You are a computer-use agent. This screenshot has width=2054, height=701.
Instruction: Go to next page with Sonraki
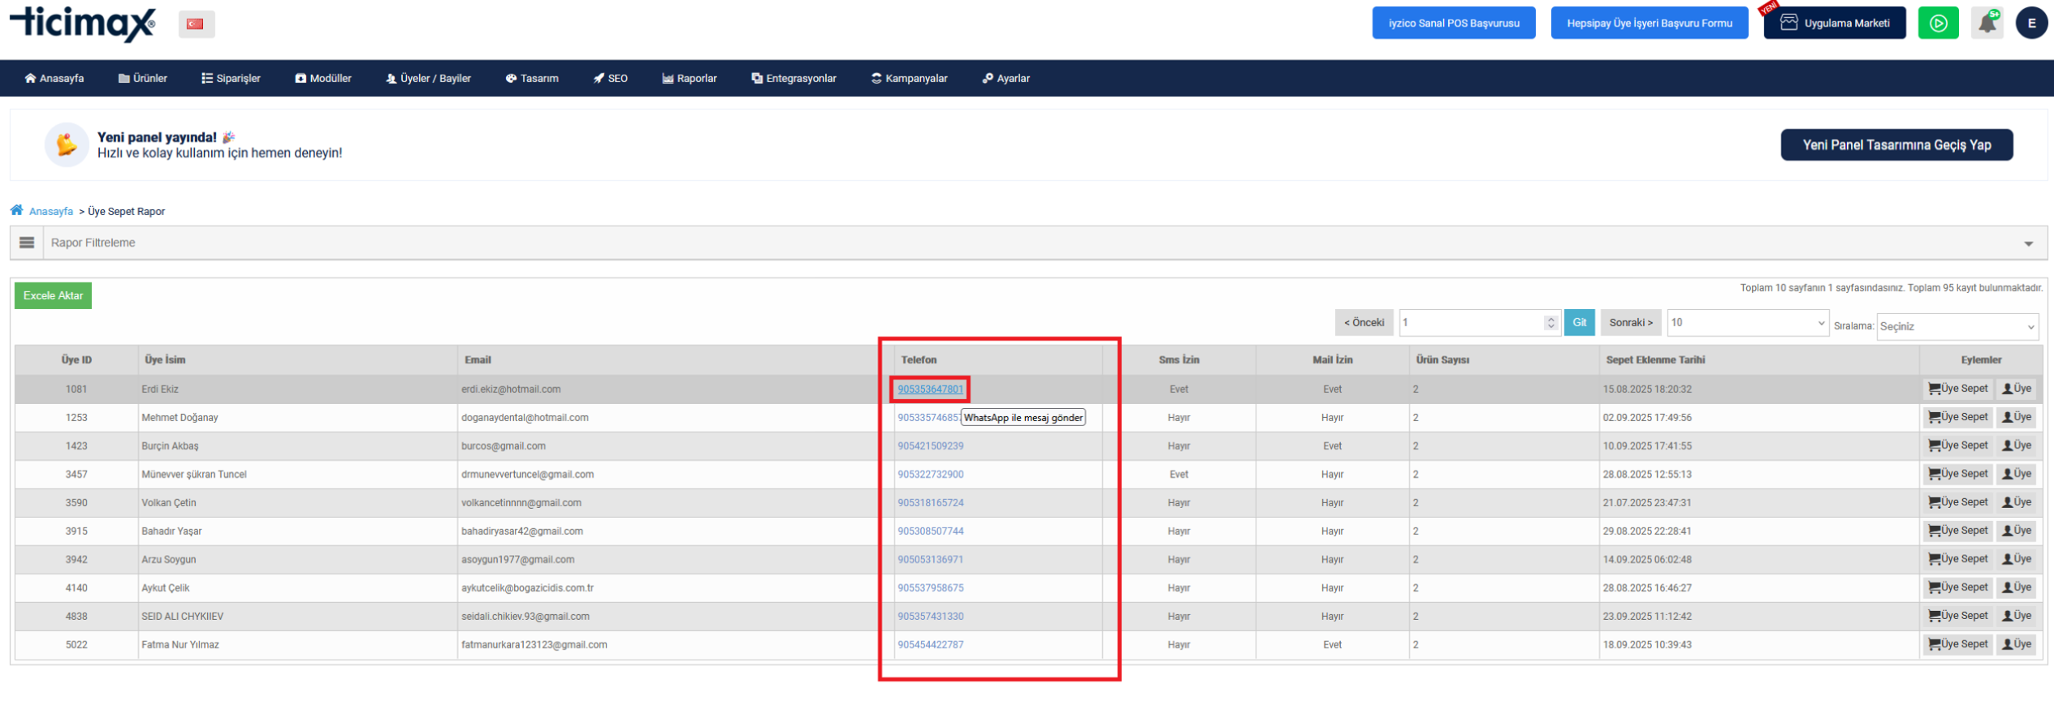pos(1630,323)
